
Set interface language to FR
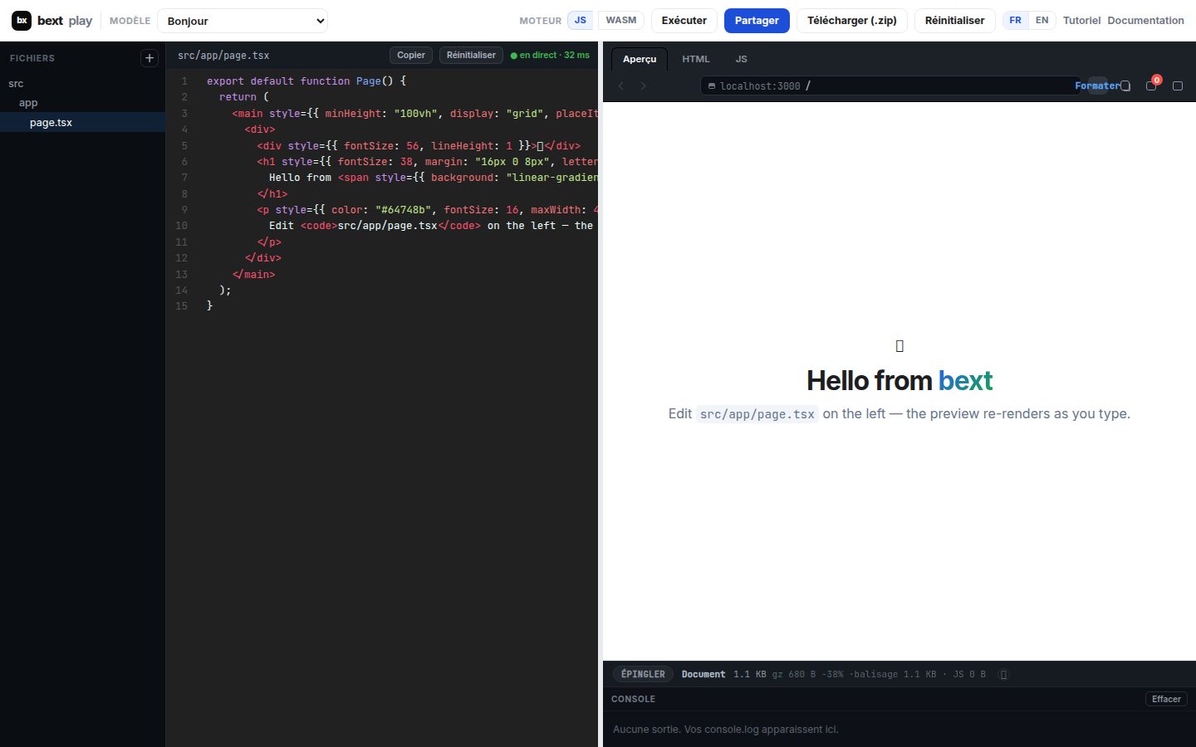click(1016, 21)
